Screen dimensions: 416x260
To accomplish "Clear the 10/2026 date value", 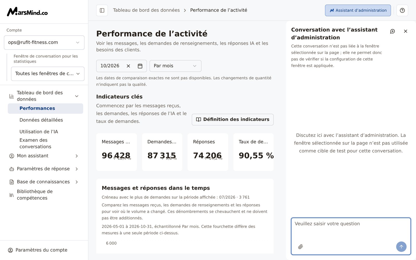I will point(128,66).
